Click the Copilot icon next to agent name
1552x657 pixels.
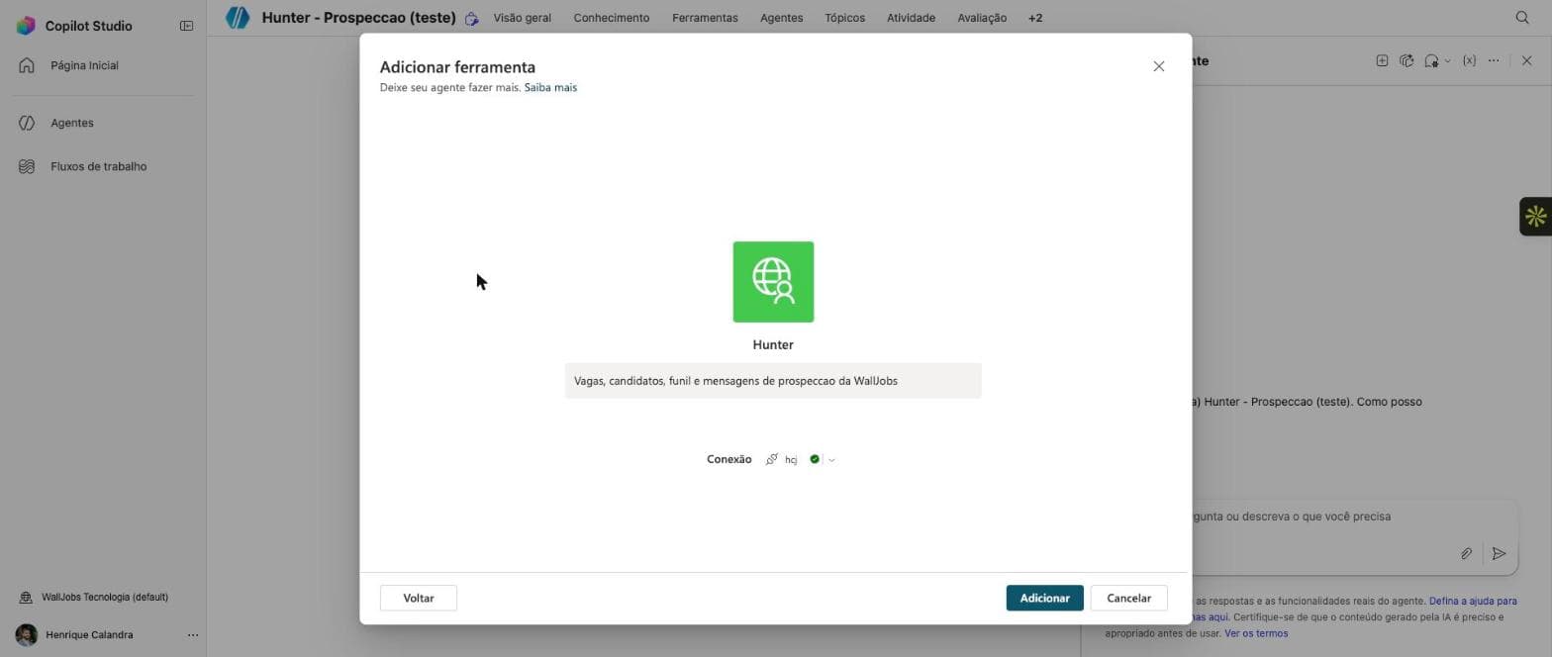(472, 18)
